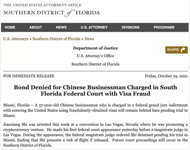190x150 pixels.
Task: Open the U.S. ATTORNEY menu
Action: click(x=94, y=27)
